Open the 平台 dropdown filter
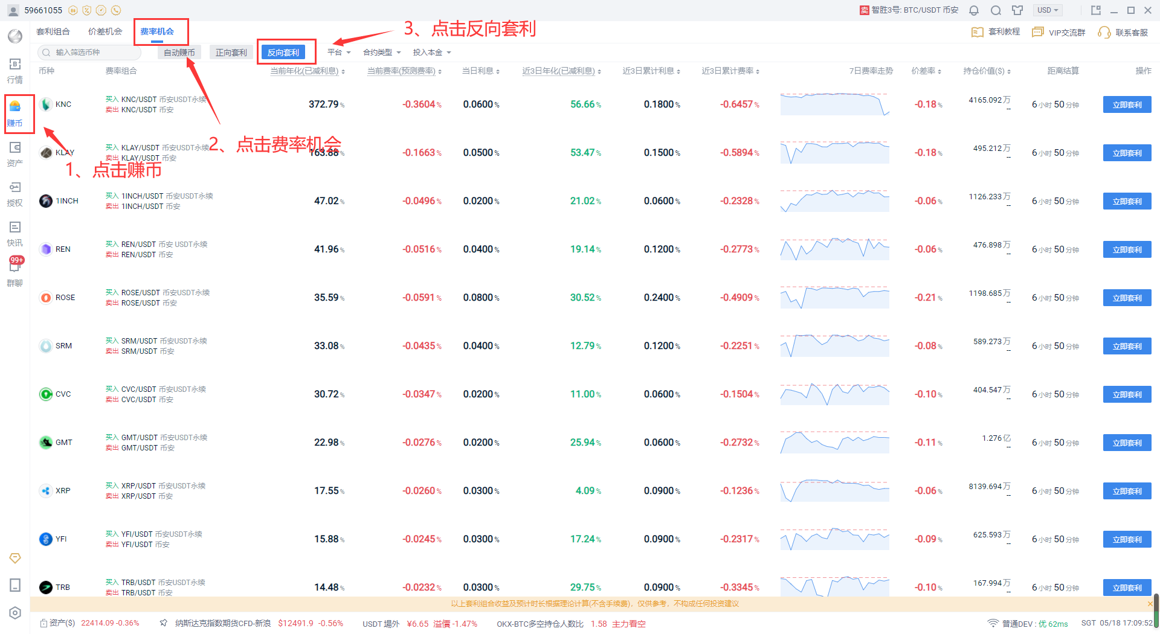The height and width of the screenshot is (634, 1160). [339, 53]
